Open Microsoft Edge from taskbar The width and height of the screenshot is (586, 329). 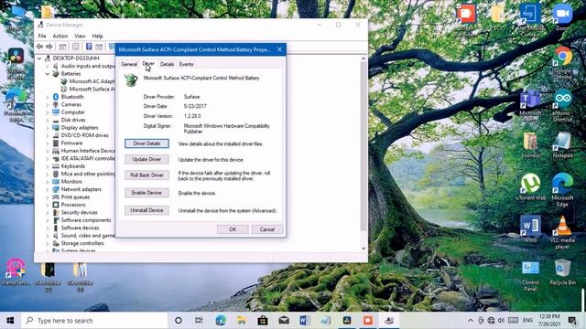[x=221, y=321]
